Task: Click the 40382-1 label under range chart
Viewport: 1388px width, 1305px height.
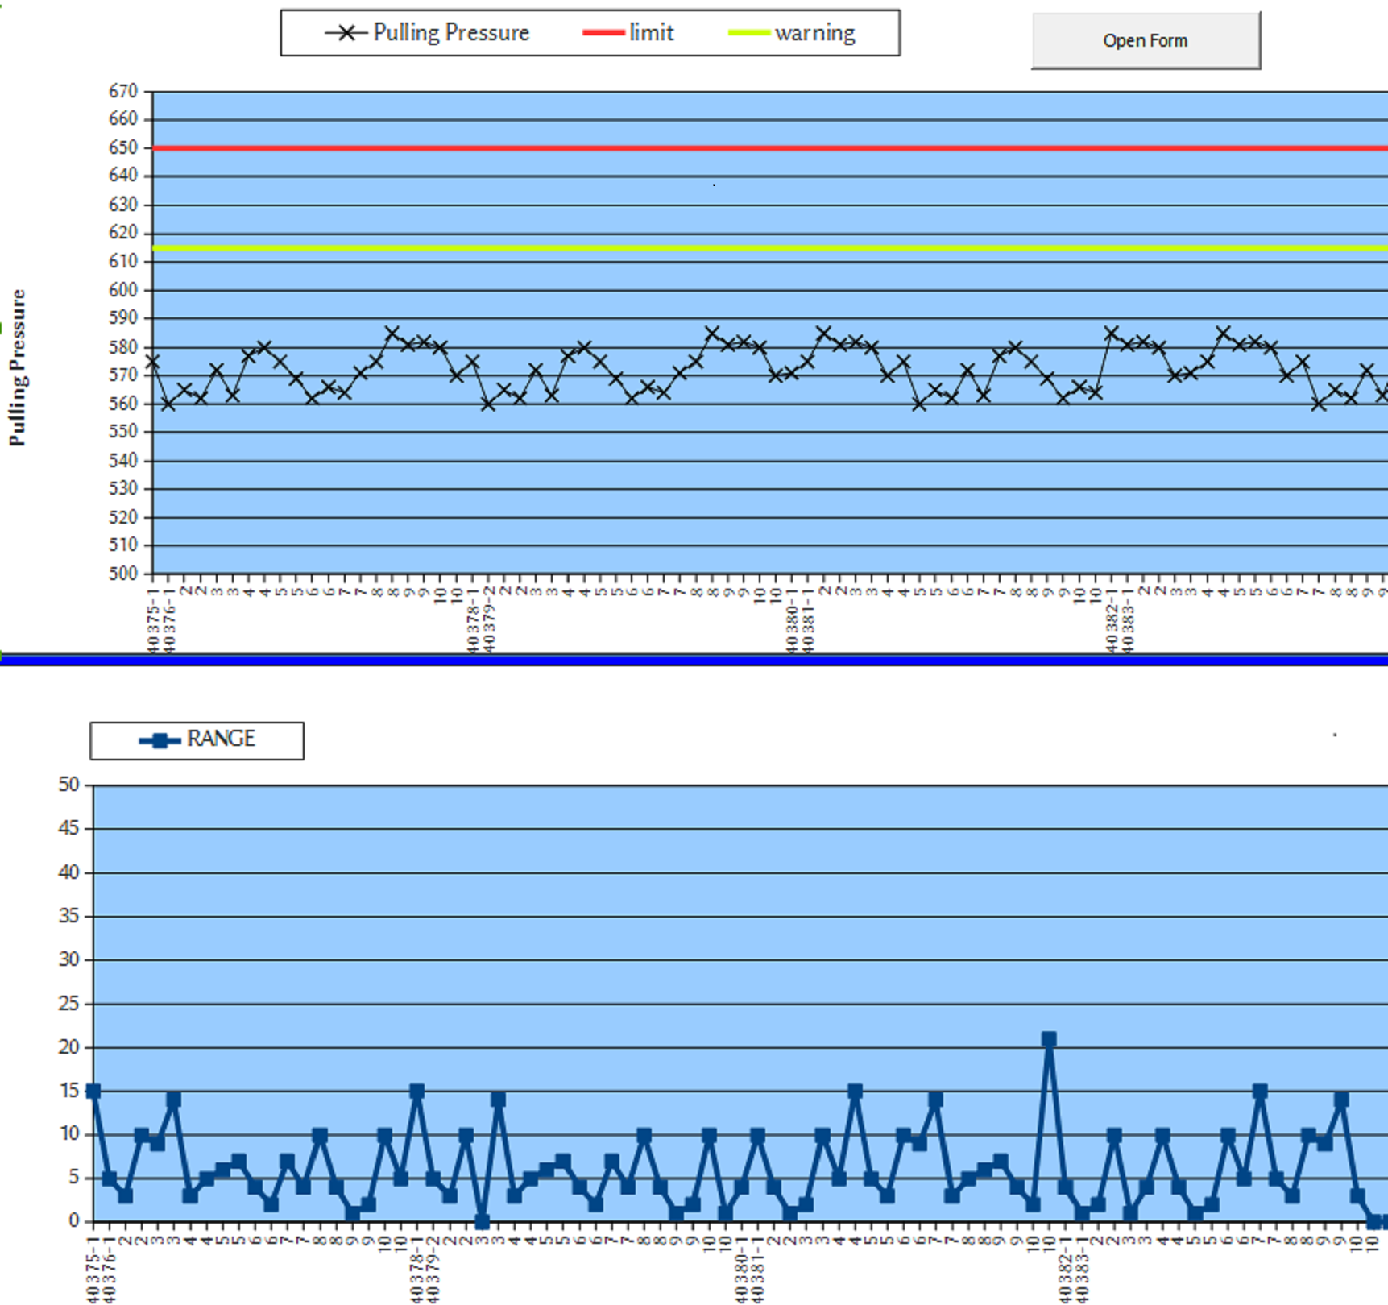Action: 1065,1268
